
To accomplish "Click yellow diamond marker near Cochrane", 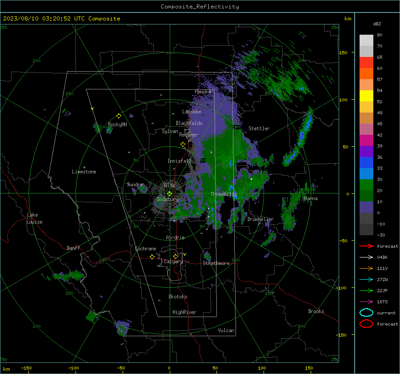I will (152, 257).
